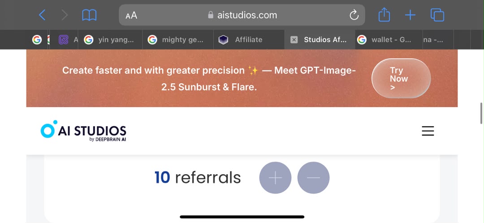Decrease referrals with the minus button

(314, 178)
